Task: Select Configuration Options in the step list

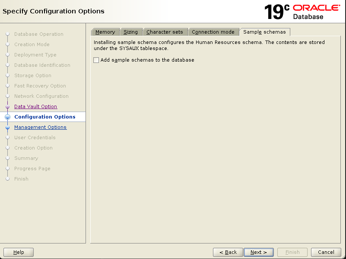Action: 45,117
